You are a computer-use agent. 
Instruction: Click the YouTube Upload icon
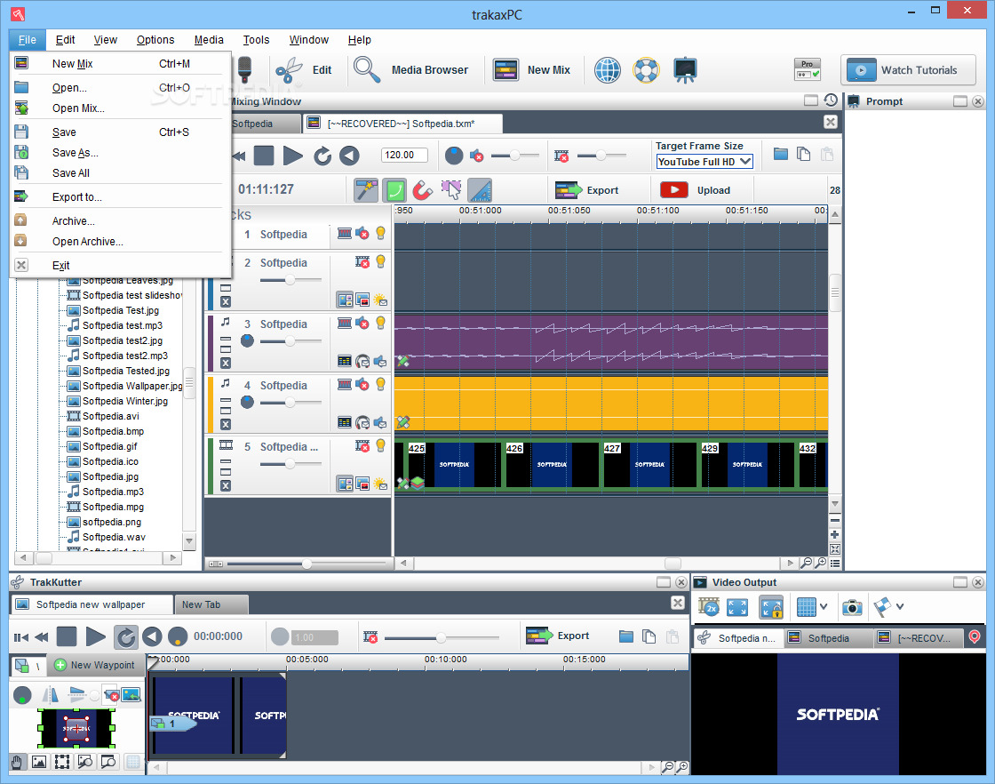coord(674,190)
